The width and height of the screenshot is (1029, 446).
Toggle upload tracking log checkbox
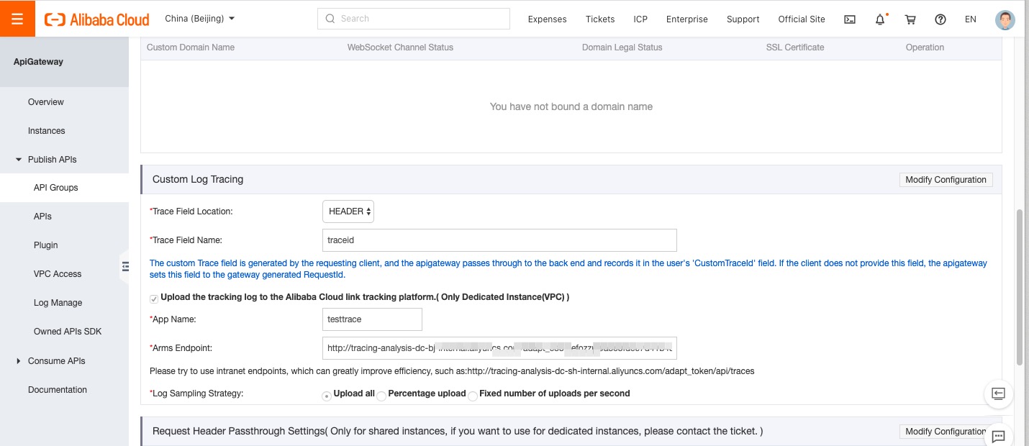coord(154,298)
